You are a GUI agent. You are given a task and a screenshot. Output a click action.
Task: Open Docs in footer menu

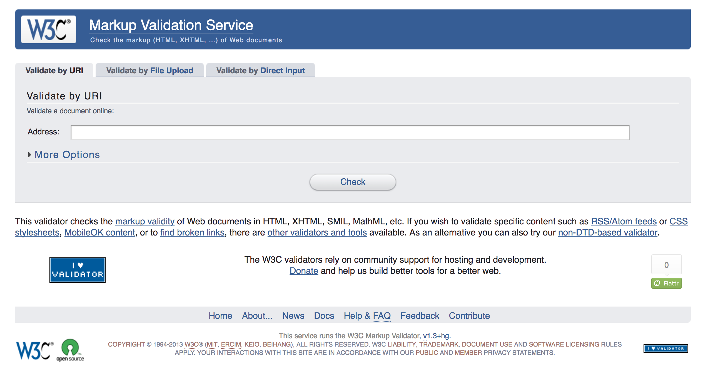[324, 316]
